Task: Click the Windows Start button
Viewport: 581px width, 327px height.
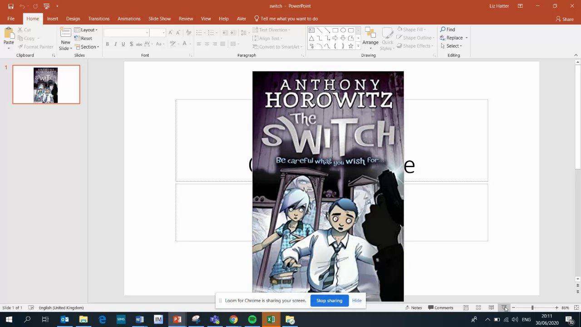Action: point(9,319)
